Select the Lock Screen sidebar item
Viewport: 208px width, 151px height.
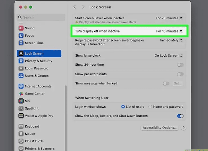click(39, 54)
